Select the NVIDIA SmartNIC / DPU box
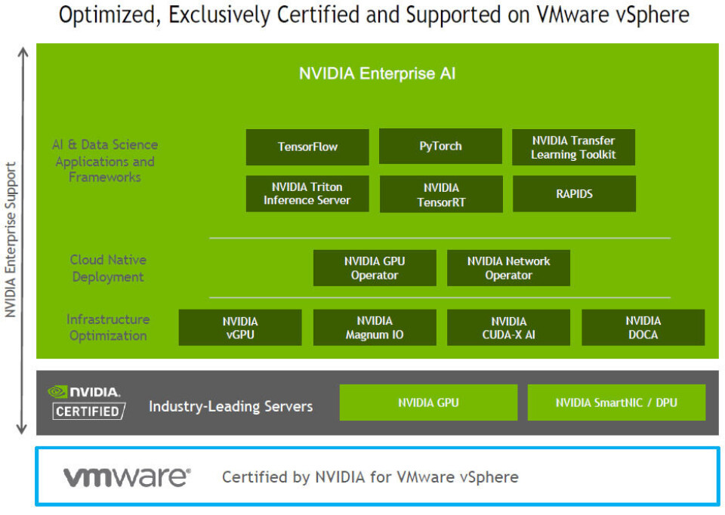The width and height of the screenshot is (725, 515). pyautogui.click(x=616, y=402)
